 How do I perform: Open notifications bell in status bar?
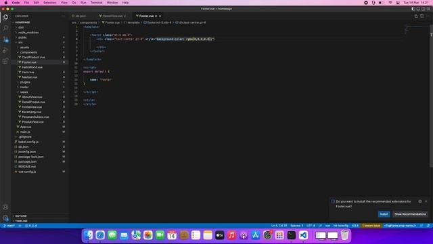[x=428, y=226]
